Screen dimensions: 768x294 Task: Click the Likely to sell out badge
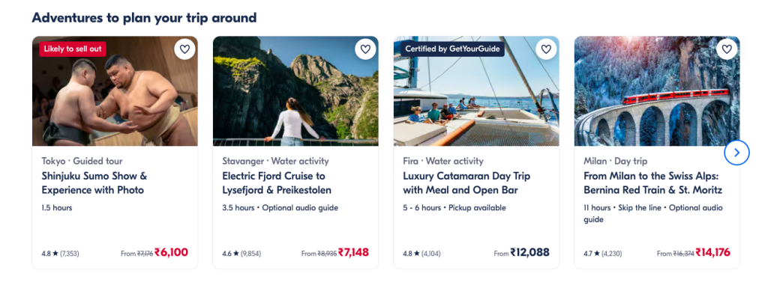[73, 49]
